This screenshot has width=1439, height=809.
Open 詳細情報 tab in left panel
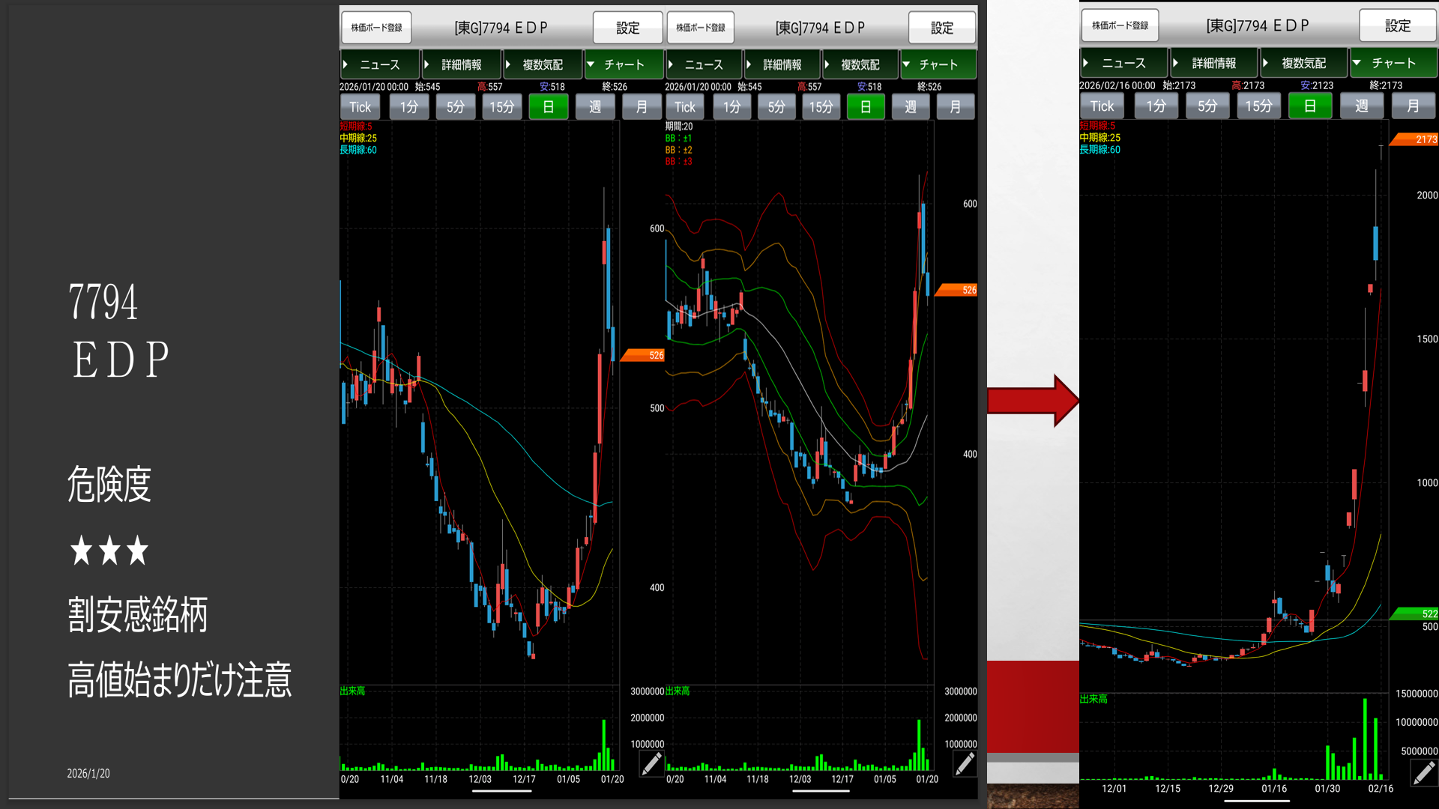(461, 64)
